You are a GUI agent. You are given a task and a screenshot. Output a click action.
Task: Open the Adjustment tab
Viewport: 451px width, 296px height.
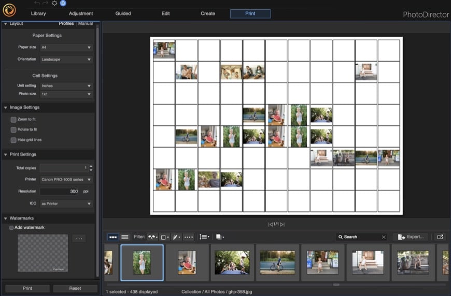pyautogui.click(x=81, y=13)
